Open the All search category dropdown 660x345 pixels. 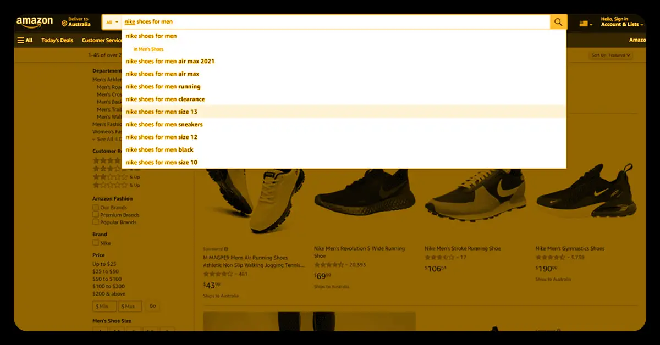point(112,22)
